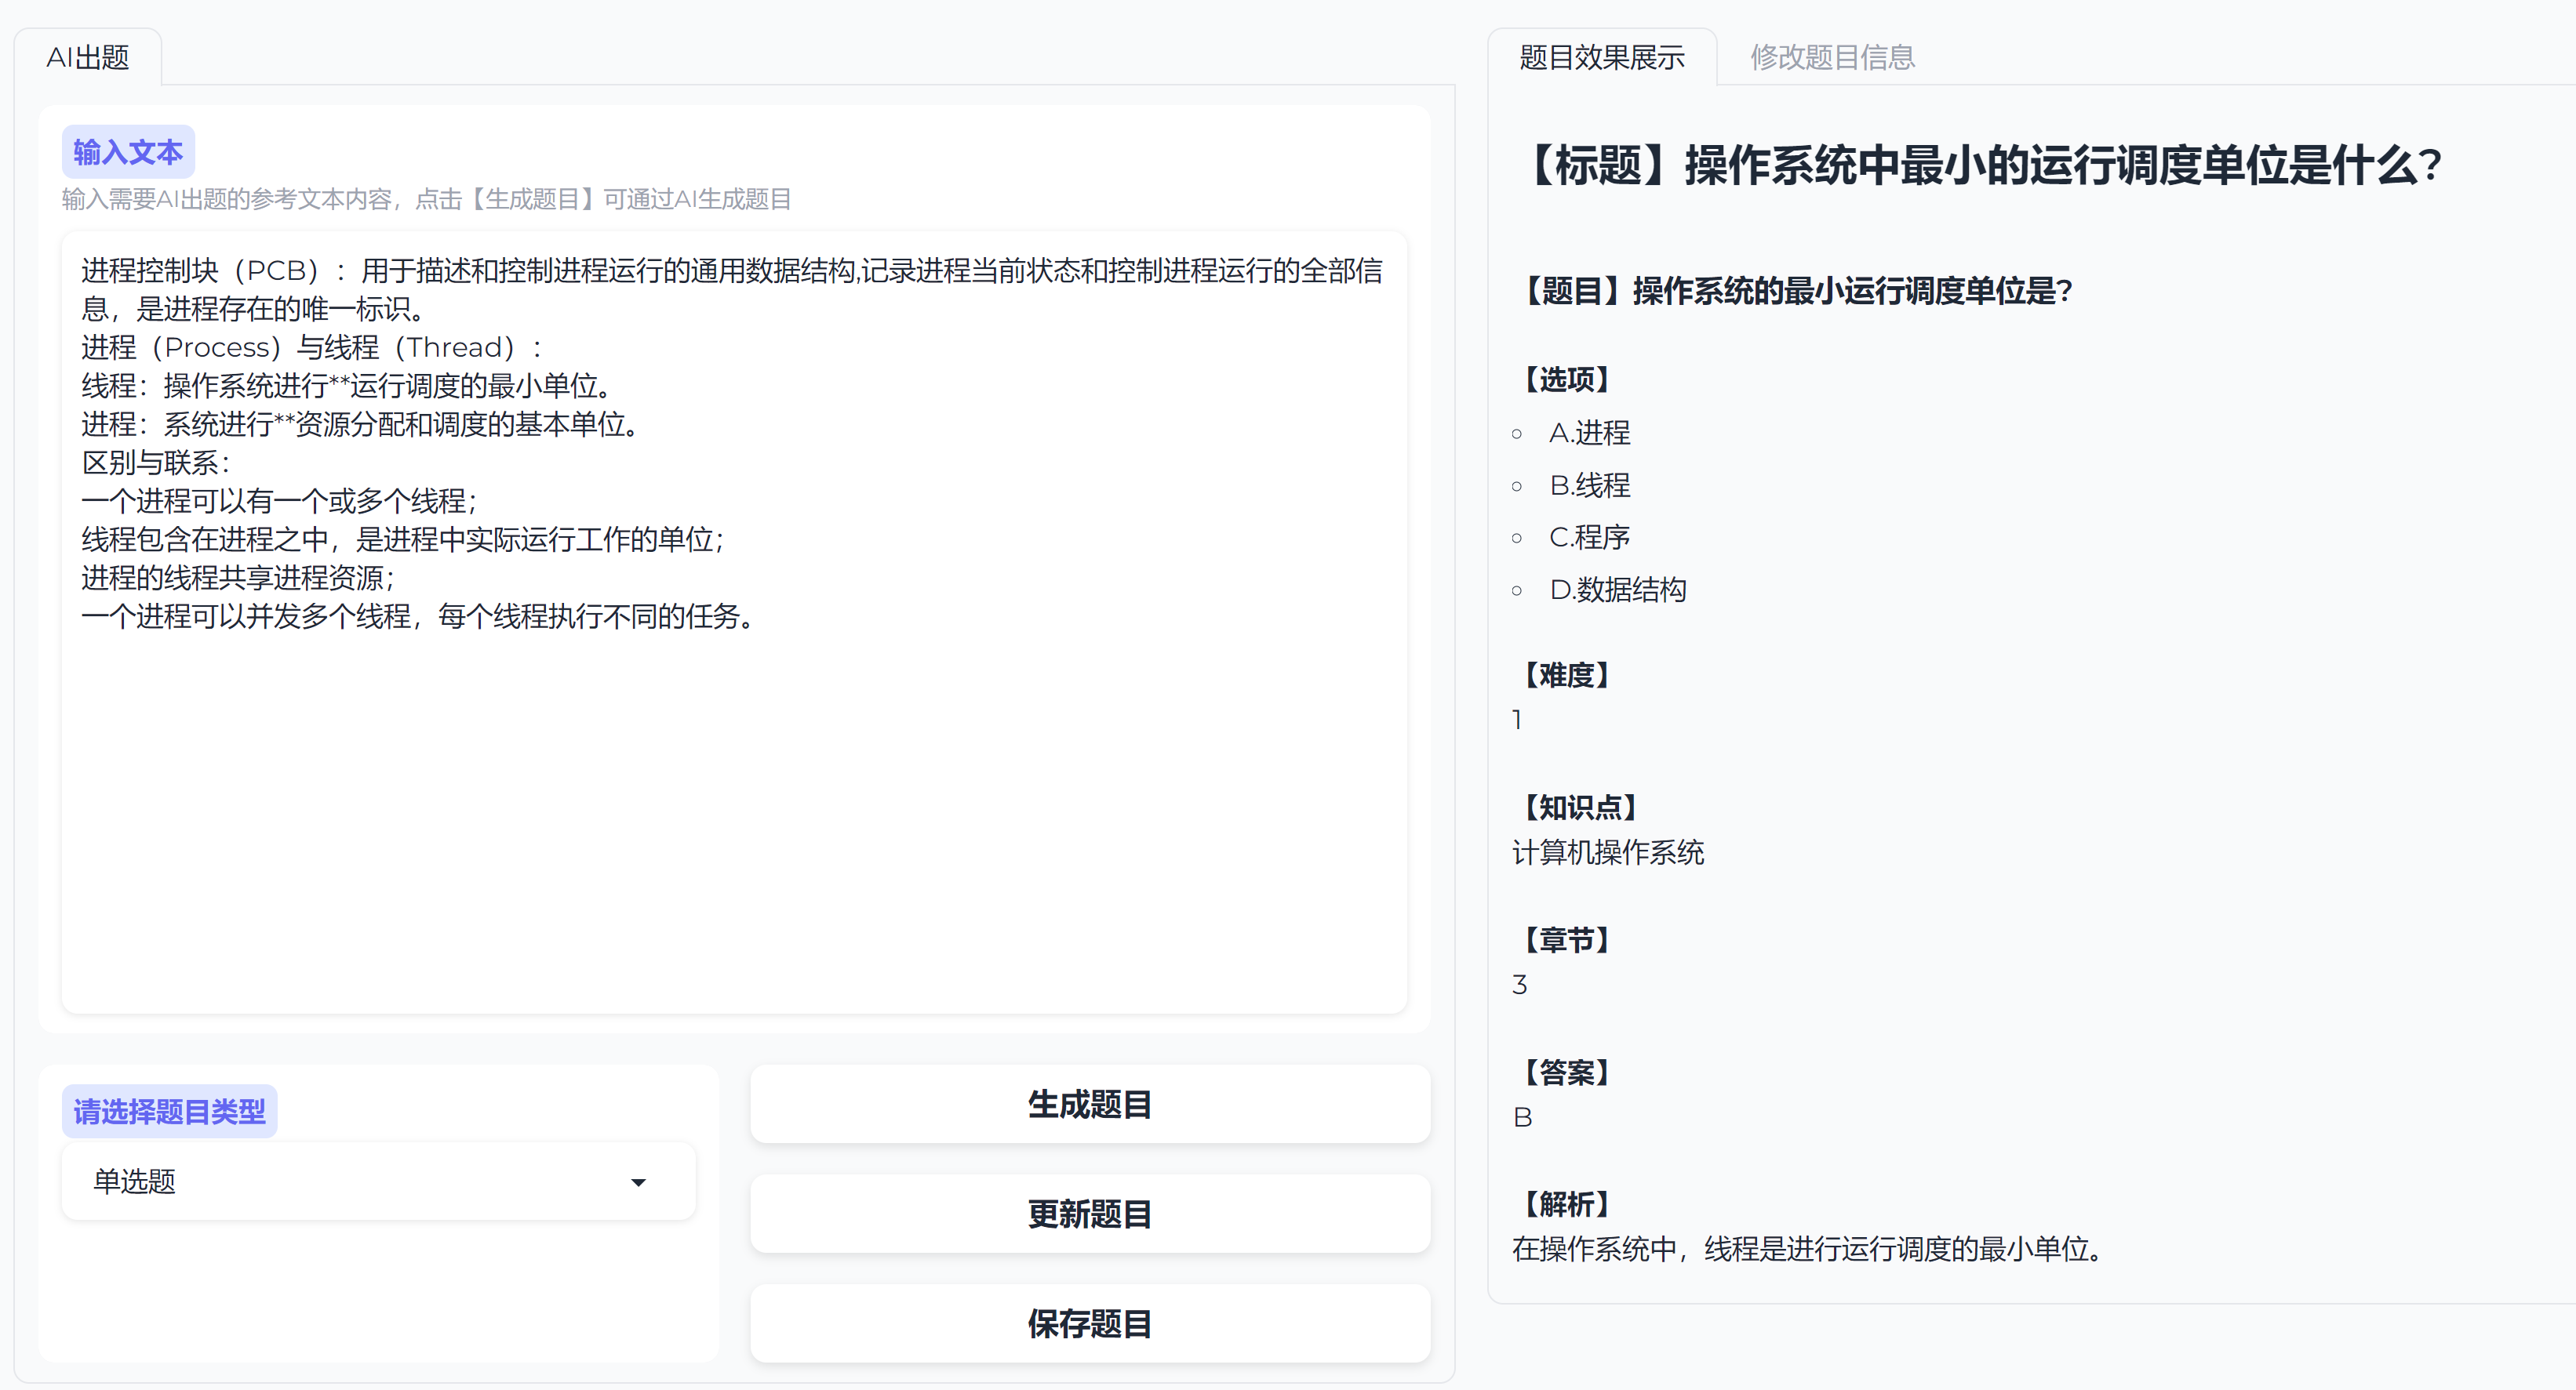Click the 【解析】 heading
The image size is (2576, 1390).
coord(1566,1204)
